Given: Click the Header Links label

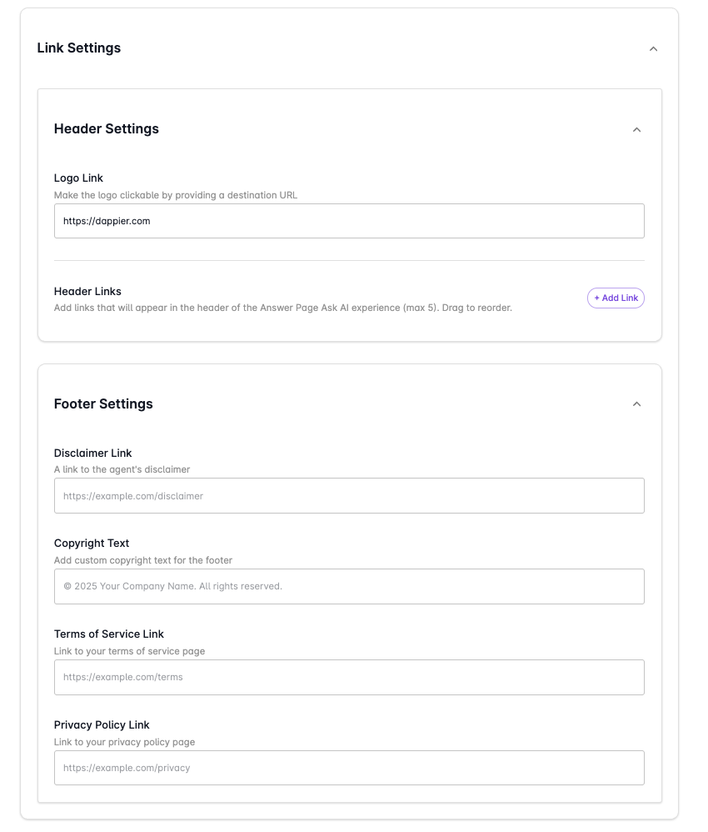Looking at the screenshot, I should point(87,291).
